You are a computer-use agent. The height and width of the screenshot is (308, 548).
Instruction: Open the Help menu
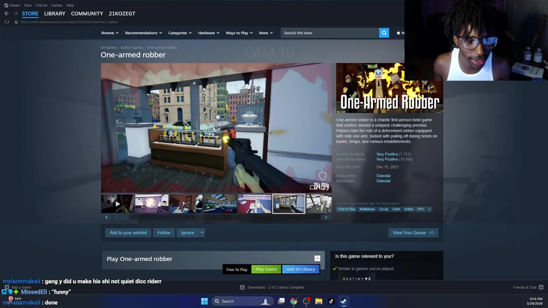pyautogui.click(x=70, y=5)
